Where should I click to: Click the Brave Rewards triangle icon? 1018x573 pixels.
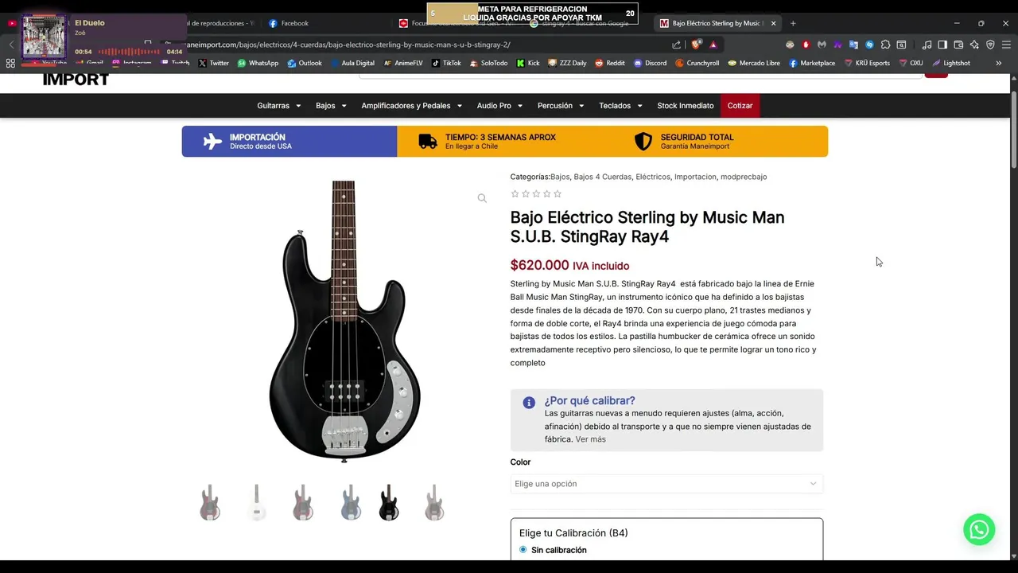pyautogui.click(x=713, y=45)
